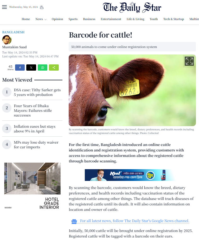Screen dimensions: 199x244
Task: Open the Opinion section
Action: [57, 19]
